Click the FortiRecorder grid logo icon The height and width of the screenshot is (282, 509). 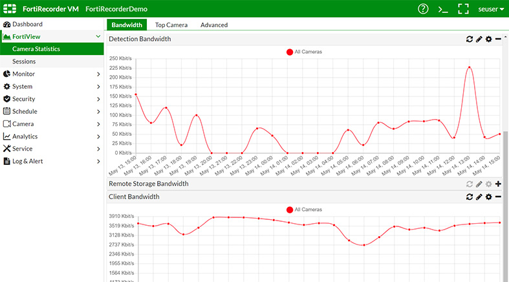tap(10, 9)
